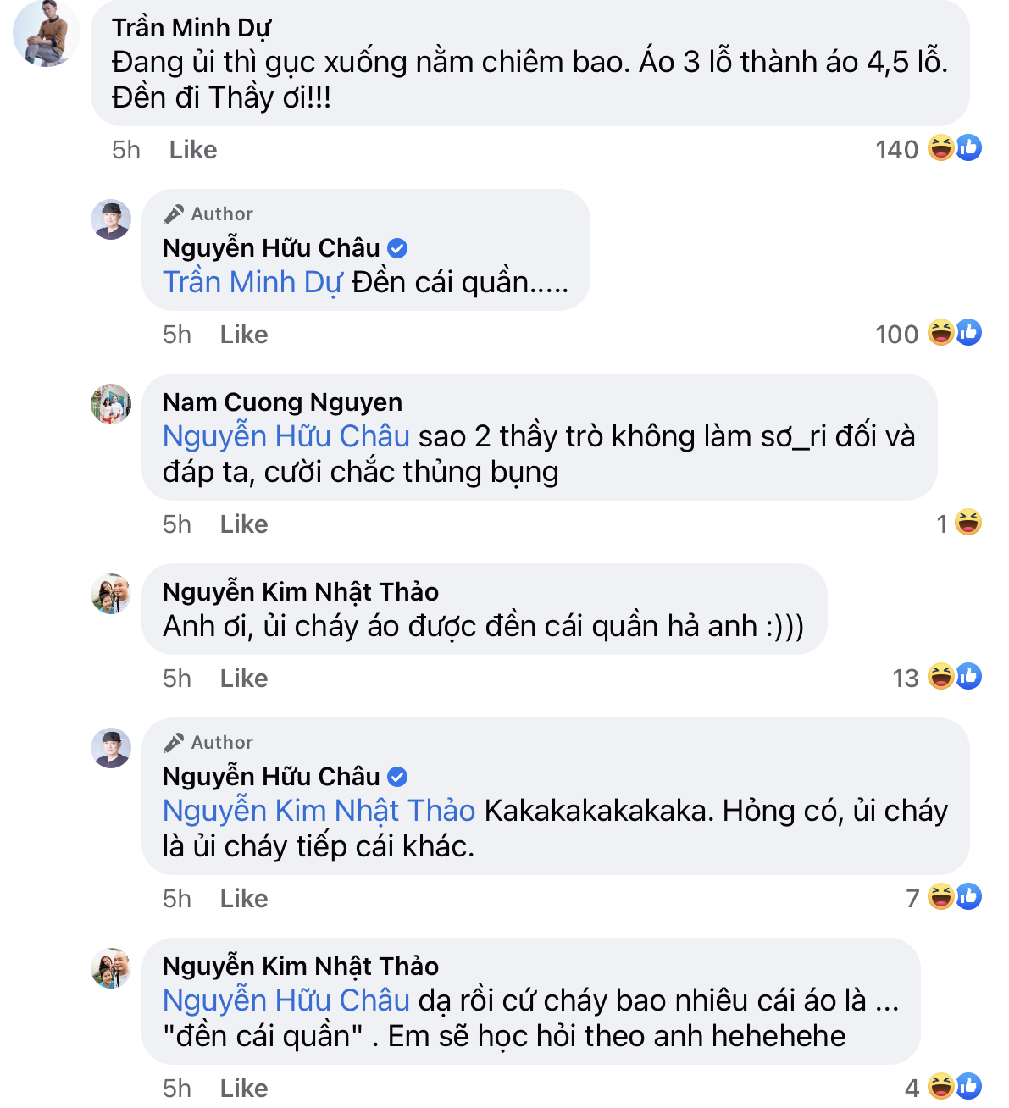
Task: Click the Nguyễn Kim Nhật Thảo mention link
Action: [x=319, y=811]
